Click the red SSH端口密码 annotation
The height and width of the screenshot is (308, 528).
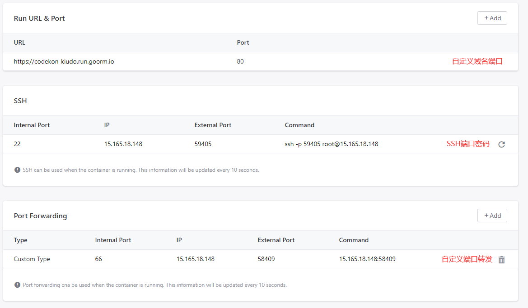click(468, 144)
